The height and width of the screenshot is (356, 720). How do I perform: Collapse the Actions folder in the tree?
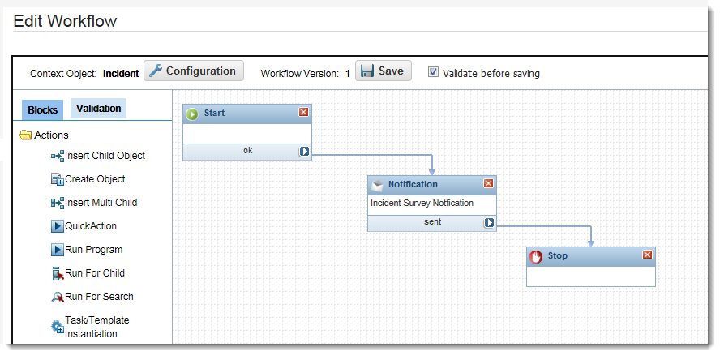[x=25, y=135]
